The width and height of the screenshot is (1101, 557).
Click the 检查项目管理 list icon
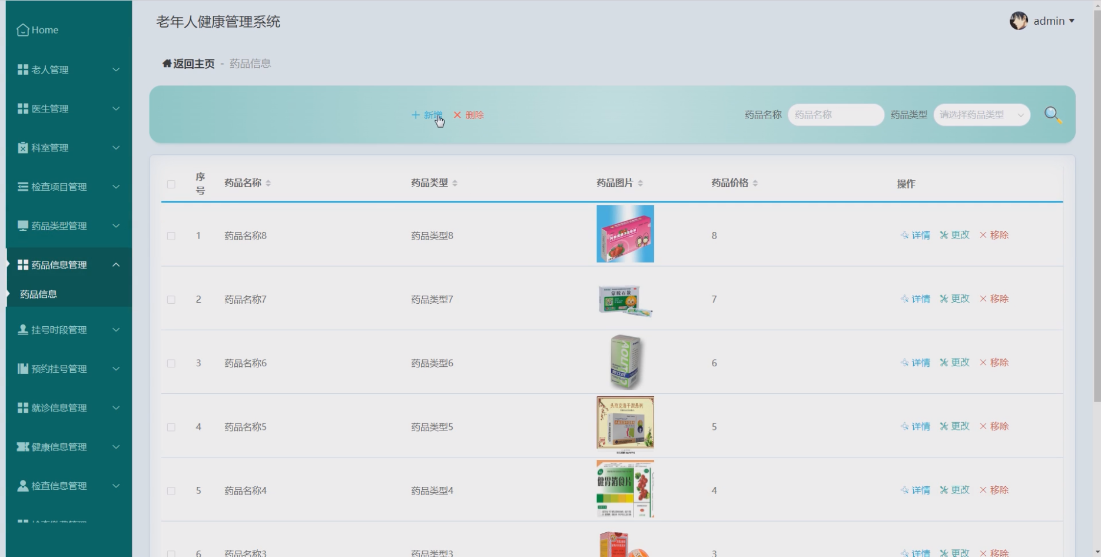[23, 187]
